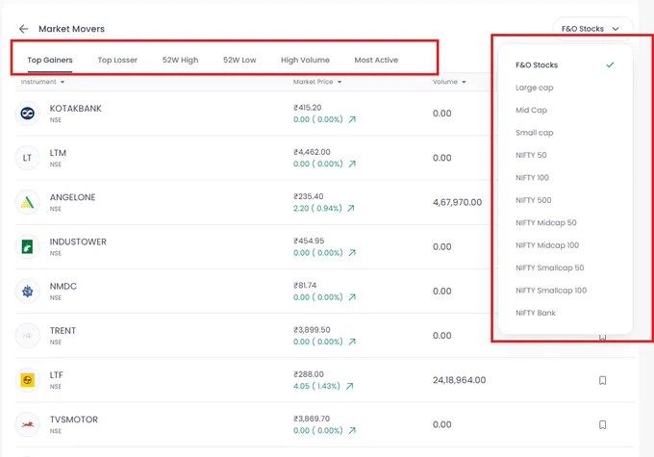The image size is (654, 457).
Task: Click the ₹3,899.50 price value
Action: [x=312, y=330]
